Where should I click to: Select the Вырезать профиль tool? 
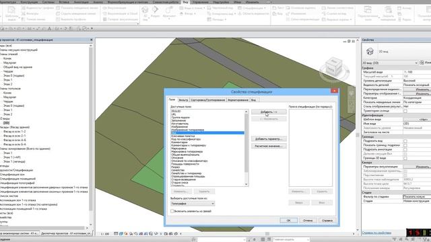pyautogui.click(x=71, y=19)
